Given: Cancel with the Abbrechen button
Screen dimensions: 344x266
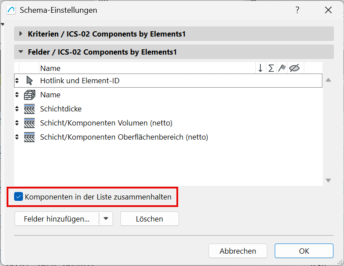Looking at the screenshot, I should pyautogui.click(x=238, y=251).
